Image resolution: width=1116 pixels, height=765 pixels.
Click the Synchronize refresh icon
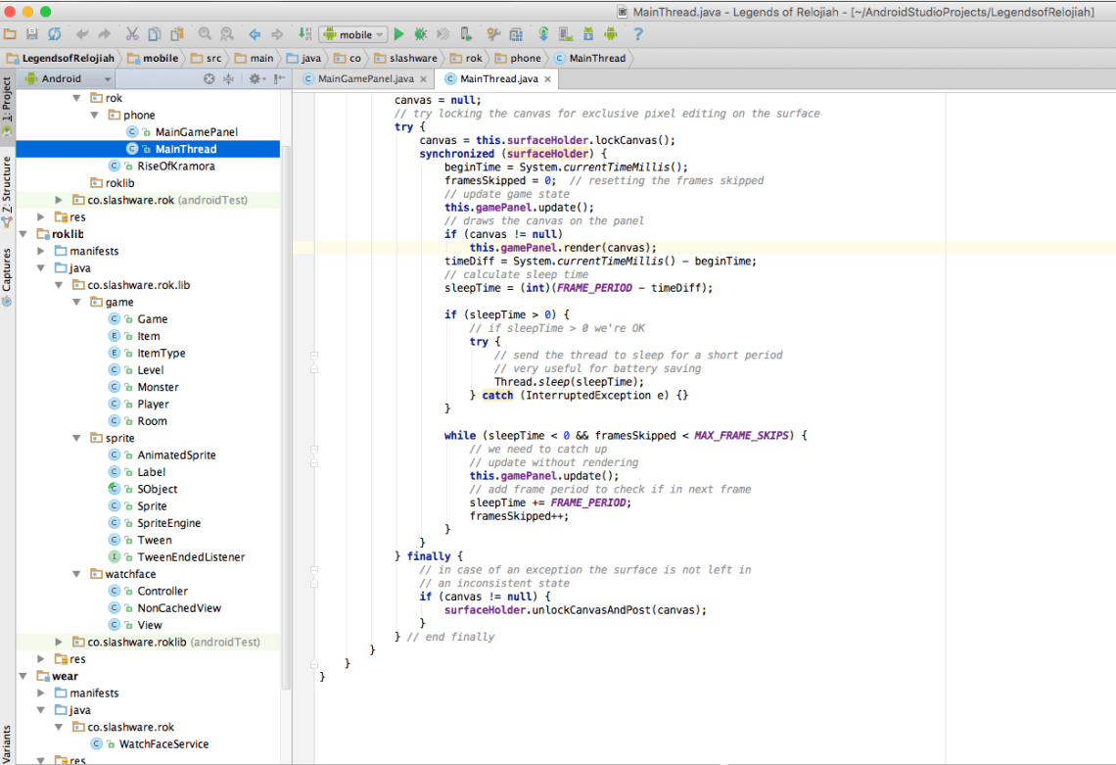click(54, 34)
